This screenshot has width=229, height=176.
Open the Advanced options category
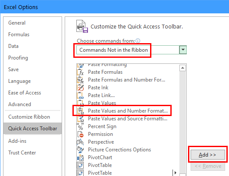[x=19, y=104]
